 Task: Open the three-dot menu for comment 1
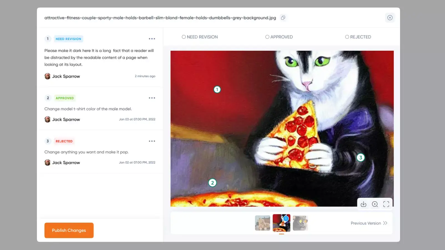(x=152, y=39)
